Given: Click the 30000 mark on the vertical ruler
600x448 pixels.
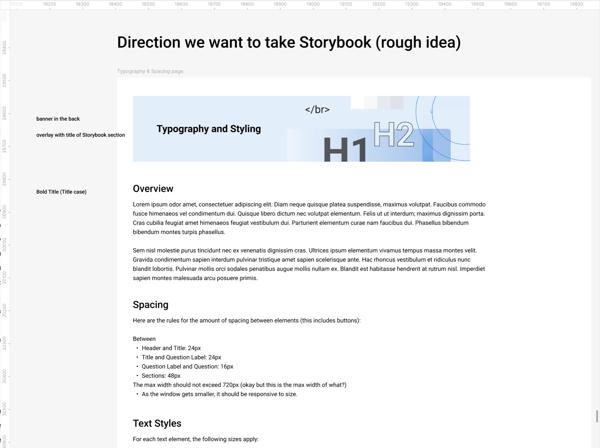Looking at the screenshot, I should 4,245.
